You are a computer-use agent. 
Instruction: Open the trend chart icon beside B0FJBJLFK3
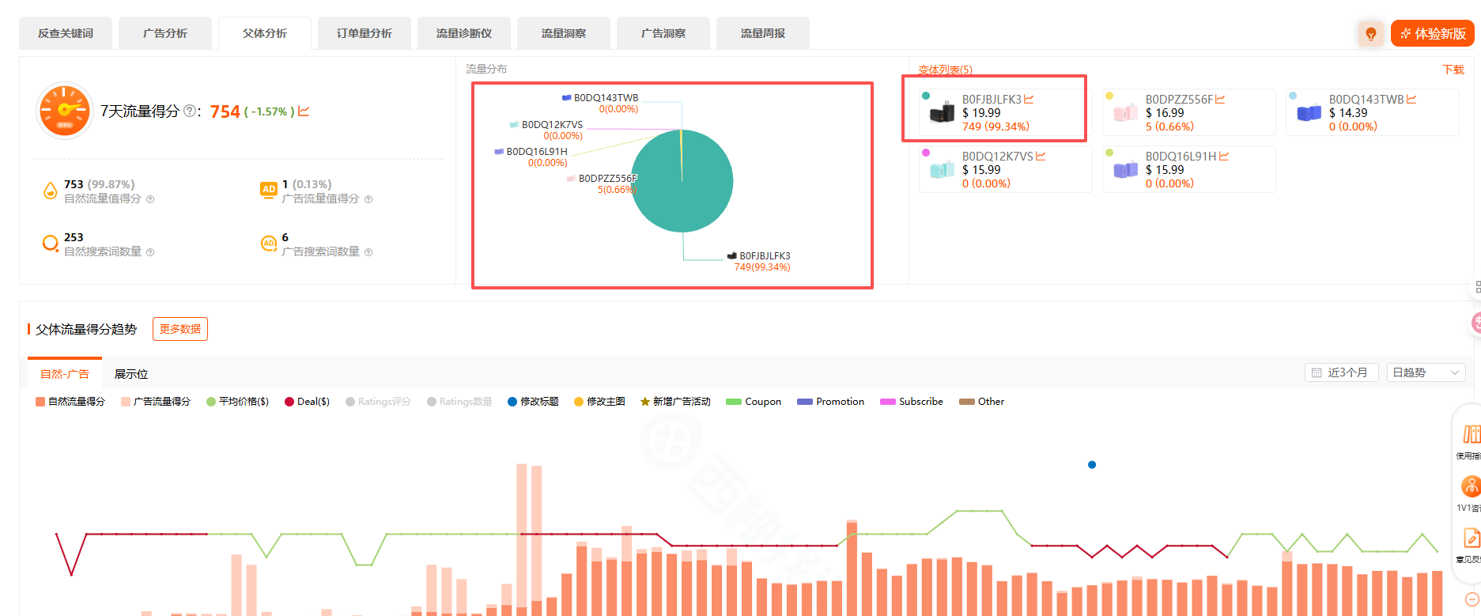tap(1029, 100)
